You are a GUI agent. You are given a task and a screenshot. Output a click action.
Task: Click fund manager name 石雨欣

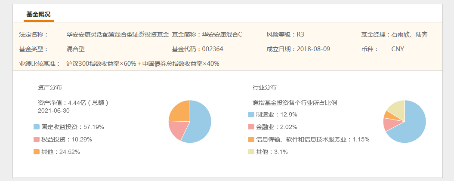click(400, 35)
